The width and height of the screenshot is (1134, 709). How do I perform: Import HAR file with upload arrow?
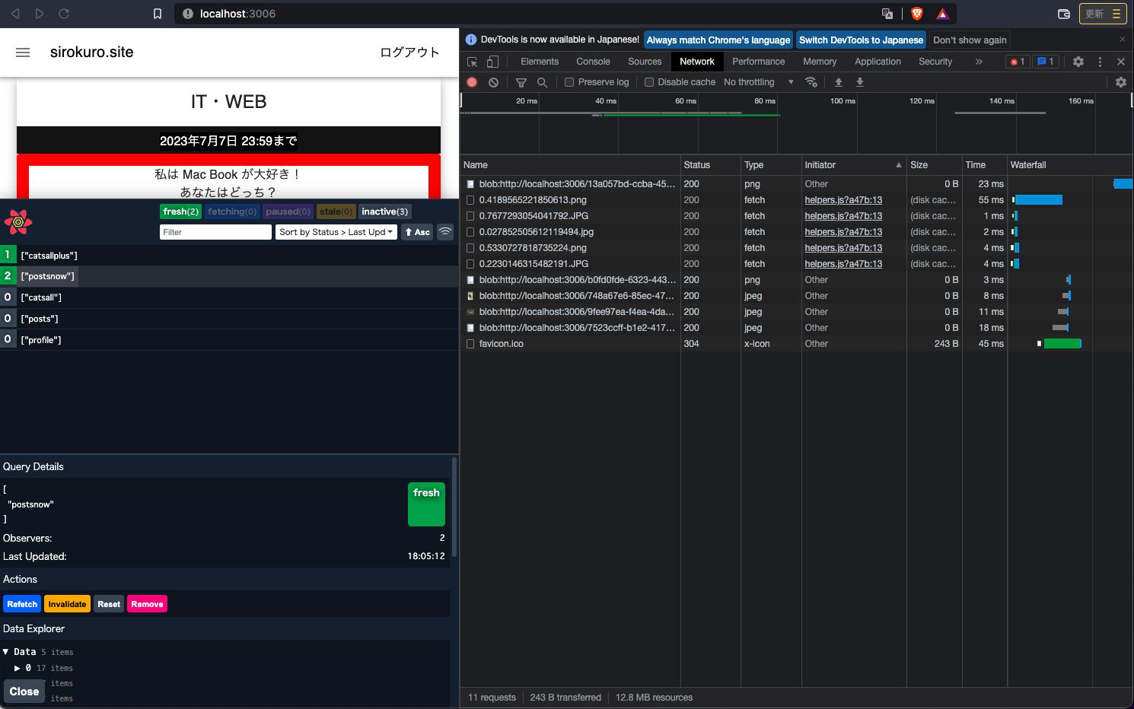click(839, 82)
